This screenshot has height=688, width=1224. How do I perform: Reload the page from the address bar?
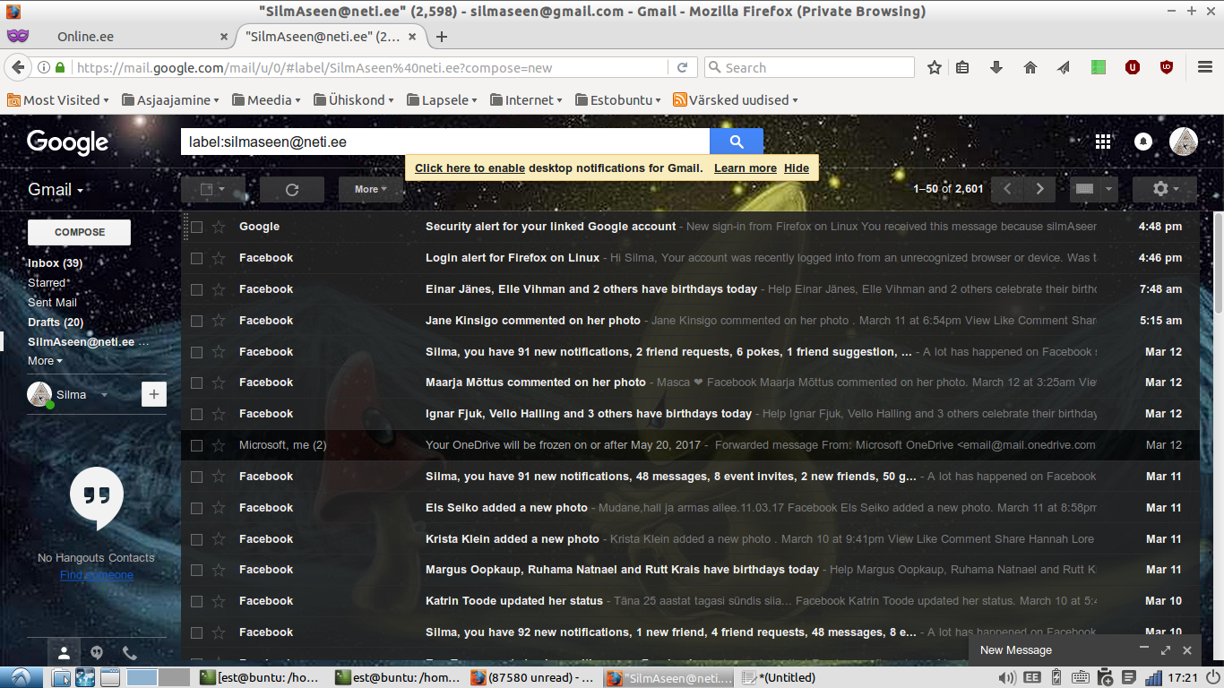(x=682, y=67)
